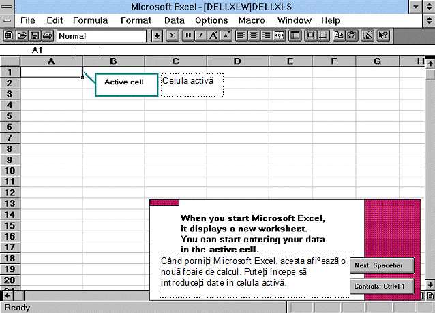The width and height of the screenshot is (435, 313).
Task: Select column C header
Action: pos(176,61)
